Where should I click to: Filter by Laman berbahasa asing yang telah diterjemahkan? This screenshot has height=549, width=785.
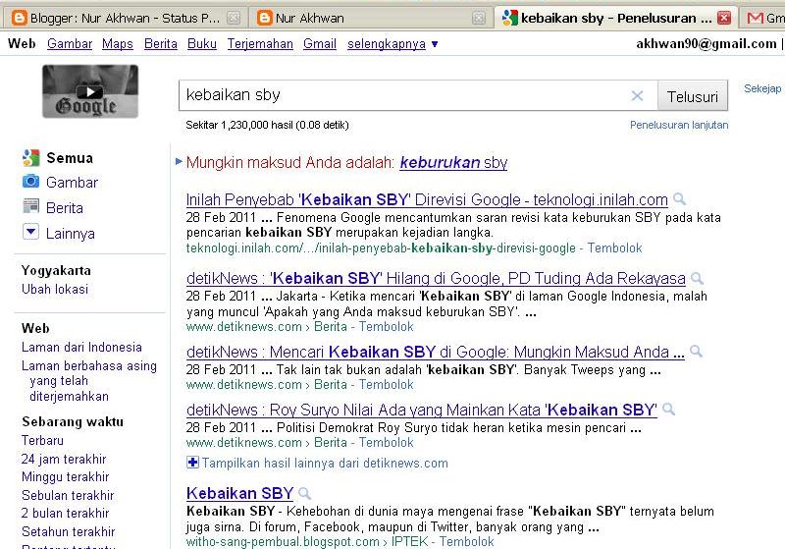pos(89,381)
